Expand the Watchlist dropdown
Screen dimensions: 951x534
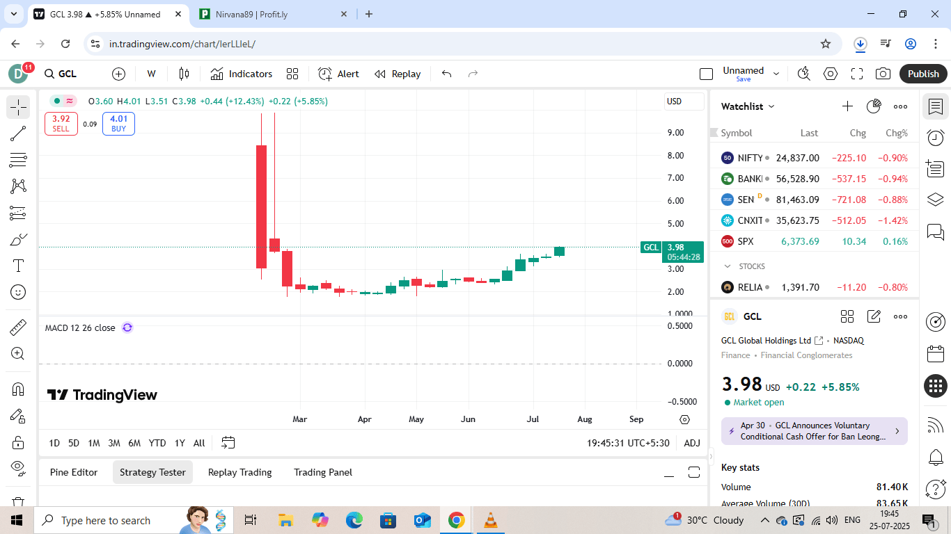click(x=748, y=106)
